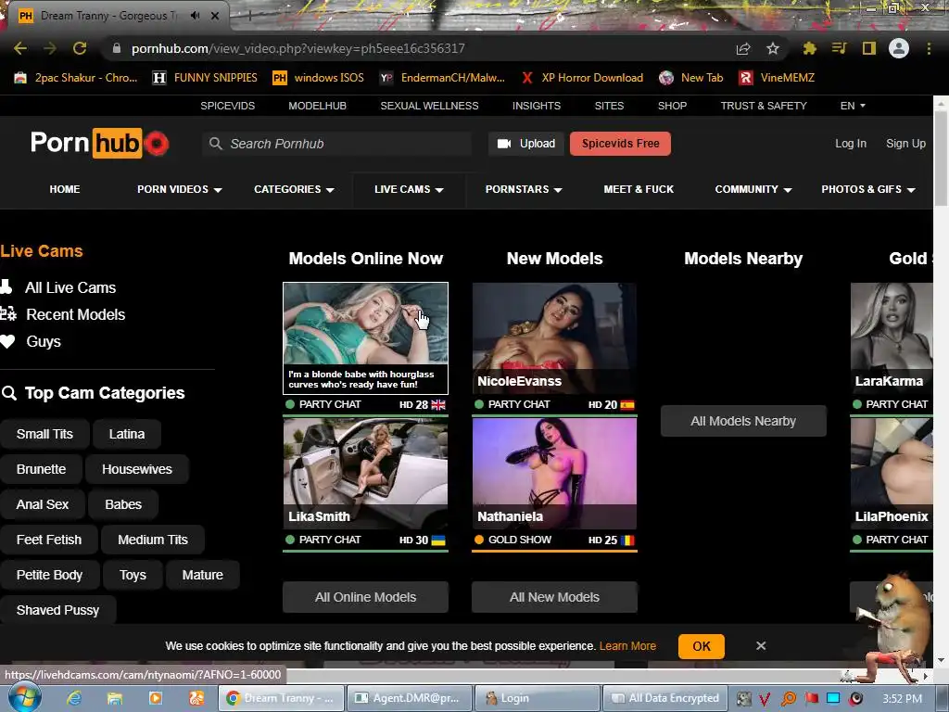The height and width of the screenshot is (712, 949).
Task: Open the Windows Start orb
Action: pyautogui.click(x=24, y=697)
